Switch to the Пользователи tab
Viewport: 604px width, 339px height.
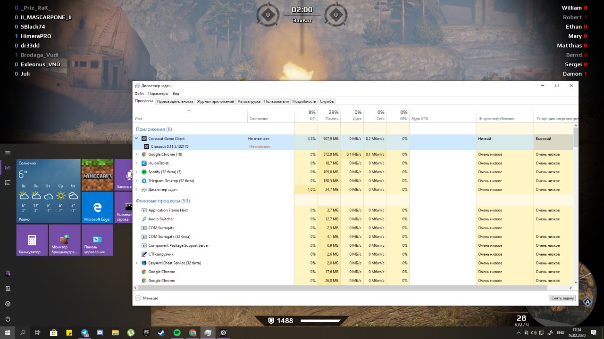[x=277, y=101]
